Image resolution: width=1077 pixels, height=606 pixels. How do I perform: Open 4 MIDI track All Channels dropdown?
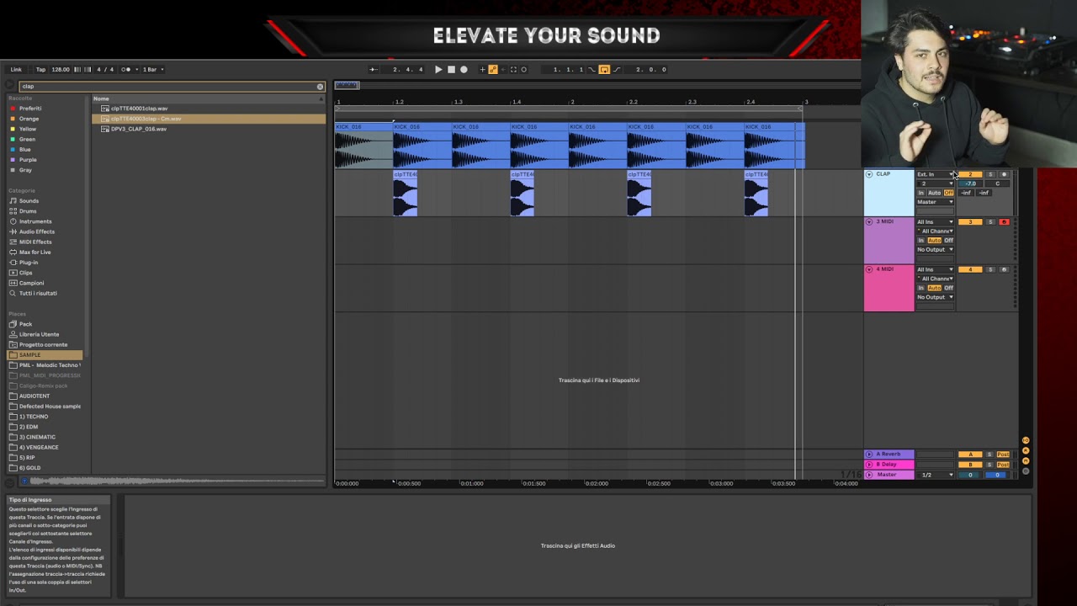[936, 279]
